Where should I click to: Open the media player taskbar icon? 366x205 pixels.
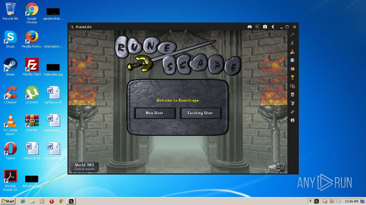(x=42, y=201)
